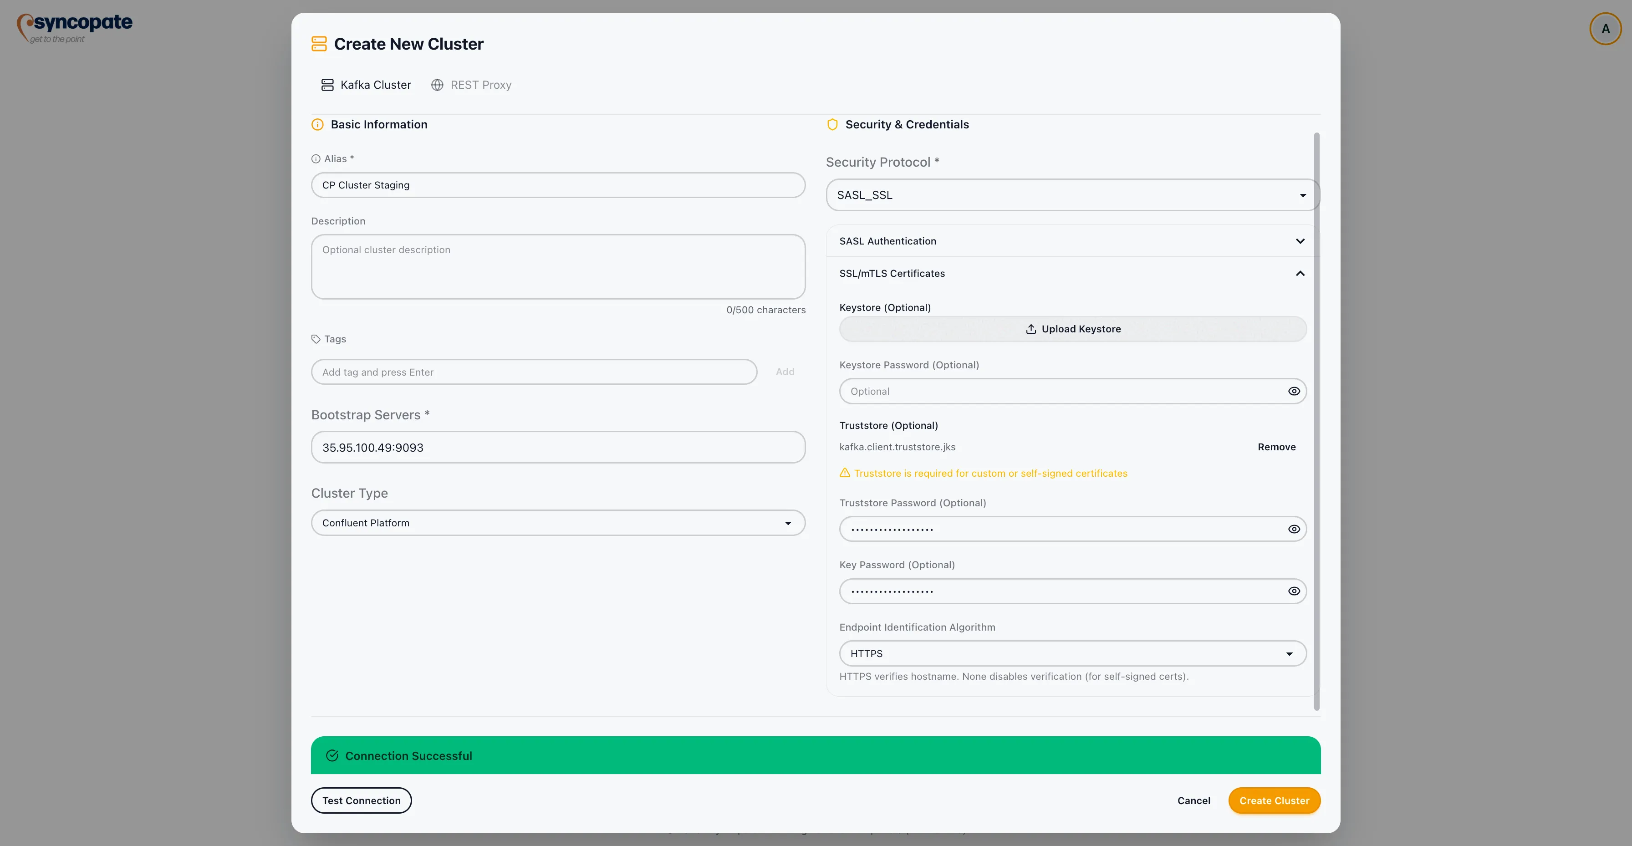1632x846 pixels.
Task: Switch to the REST Proxy tab
Action: (471, 84)
